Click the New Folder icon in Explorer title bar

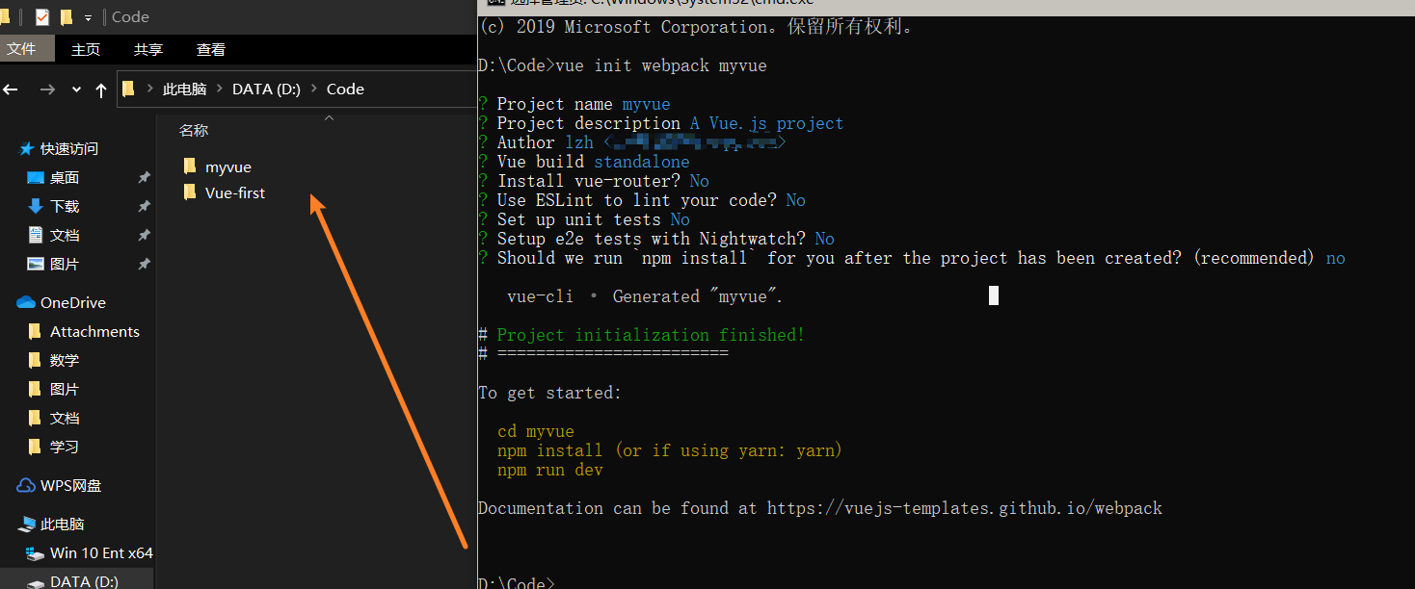tap(66, 16)
